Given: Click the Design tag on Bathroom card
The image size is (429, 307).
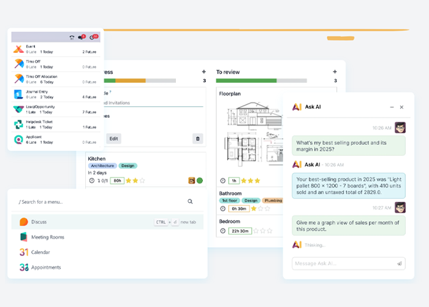Looking at the screenshot, I should point(251,200).
